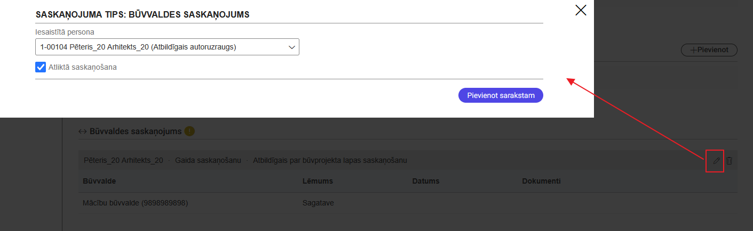
Task: Click the Būvvalde column header
Action: [99, 181]
